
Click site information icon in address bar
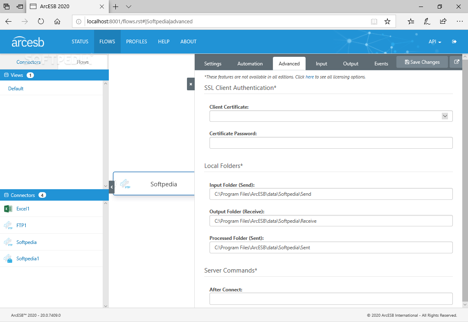click(x=79, y=22)
